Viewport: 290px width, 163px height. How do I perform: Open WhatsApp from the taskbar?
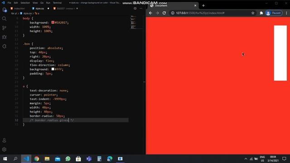(x=68, y=158)
